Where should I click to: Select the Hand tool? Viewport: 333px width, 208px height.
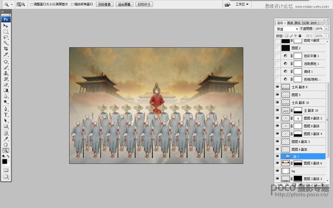tap(6, 145)
